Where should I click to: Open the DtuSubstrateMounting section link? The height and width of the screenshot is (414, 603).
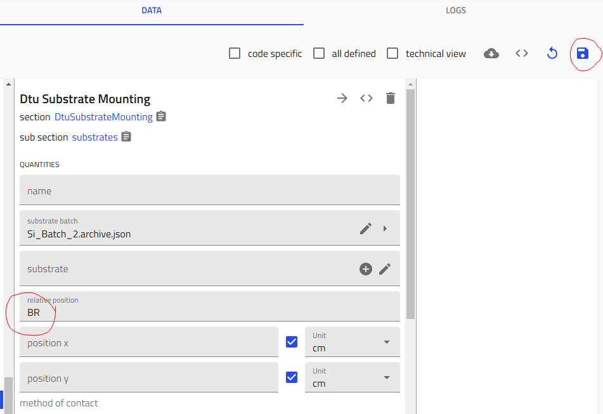pyautogui.click(x=103, y=117)
